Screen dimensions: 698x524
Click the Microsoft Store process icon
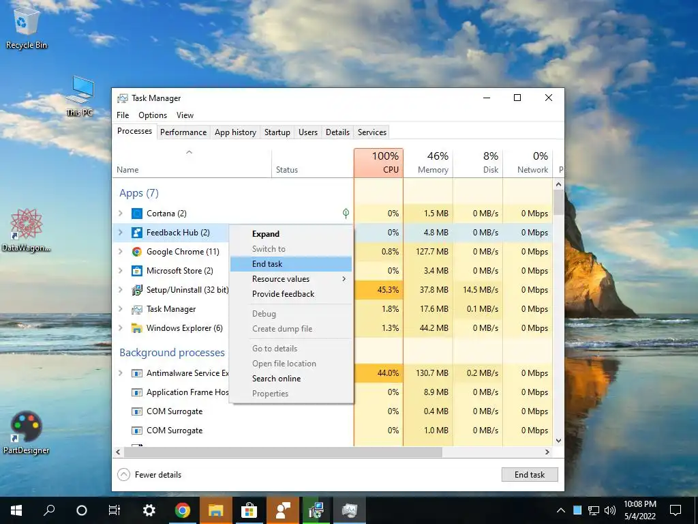136,271
